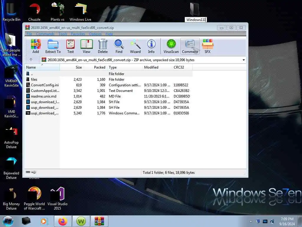Select the VM0b0t KevinSite desktop icon
The width and height of the screenshot is (302, 227).
(x=12, y=76)
